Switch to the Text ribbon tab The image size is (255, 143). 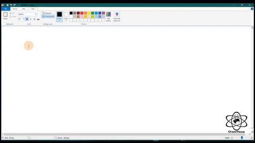tap(33, 9)
